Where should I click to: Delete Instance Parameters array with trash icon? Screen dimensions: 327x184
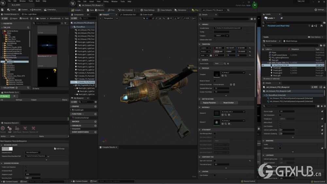(x=234, y=84)
